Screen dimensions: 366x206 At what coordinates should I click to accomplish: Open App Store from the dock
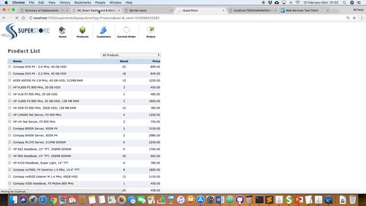(x=200, y=200)
